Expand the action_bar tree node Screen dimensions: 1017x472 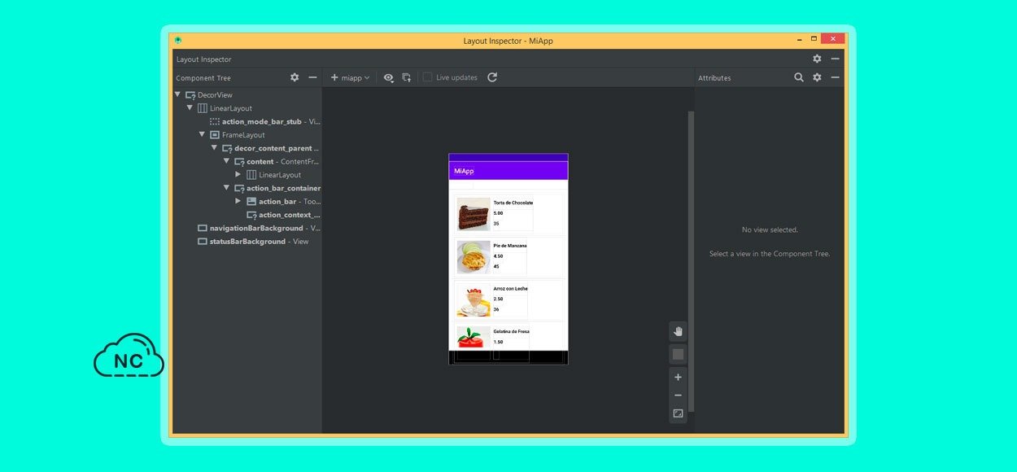(238, 201)
